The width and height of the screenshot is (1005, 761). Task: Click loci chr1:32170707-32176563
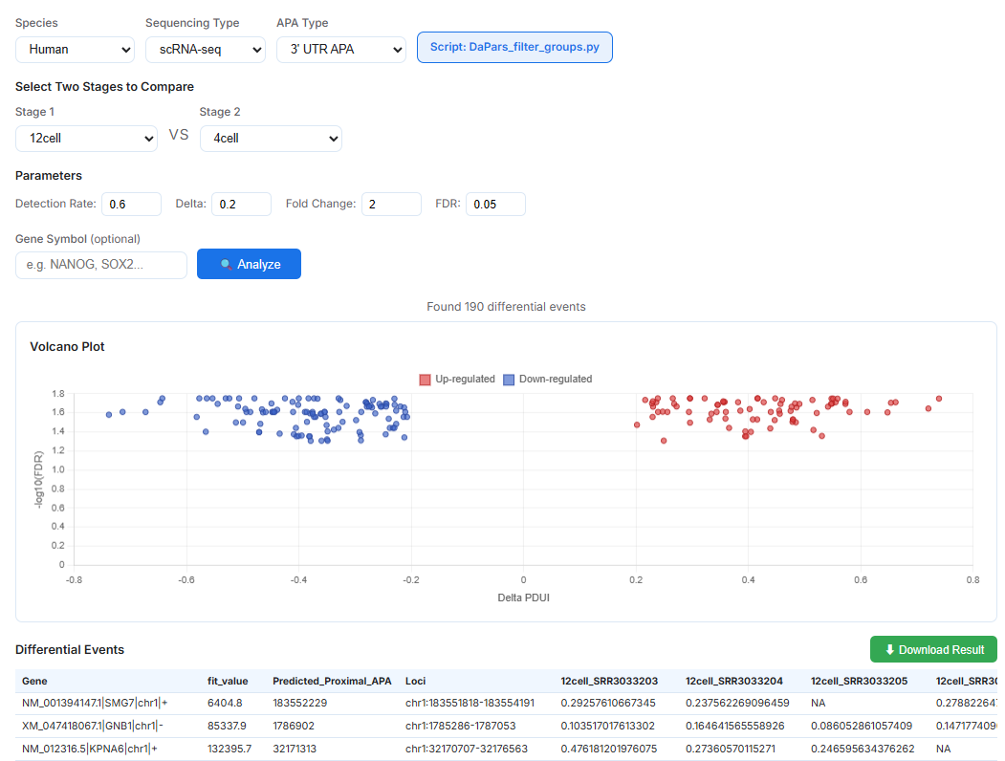tap(467, 749)
